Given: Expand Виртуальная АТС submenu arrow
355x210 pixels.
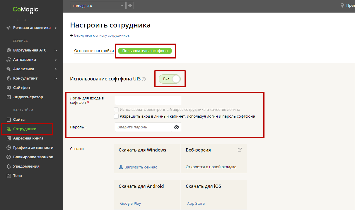Looking at the screenshot, I should pyautogui.click(x=56, y=50).
